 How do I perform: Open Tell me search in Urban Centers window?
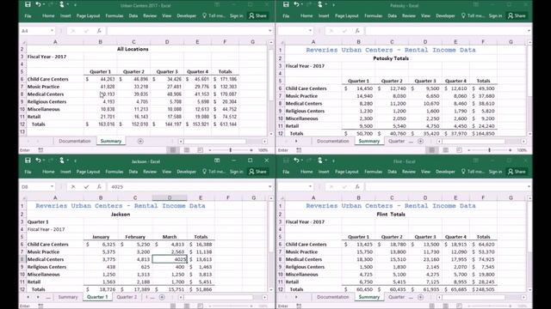(214, 15)
